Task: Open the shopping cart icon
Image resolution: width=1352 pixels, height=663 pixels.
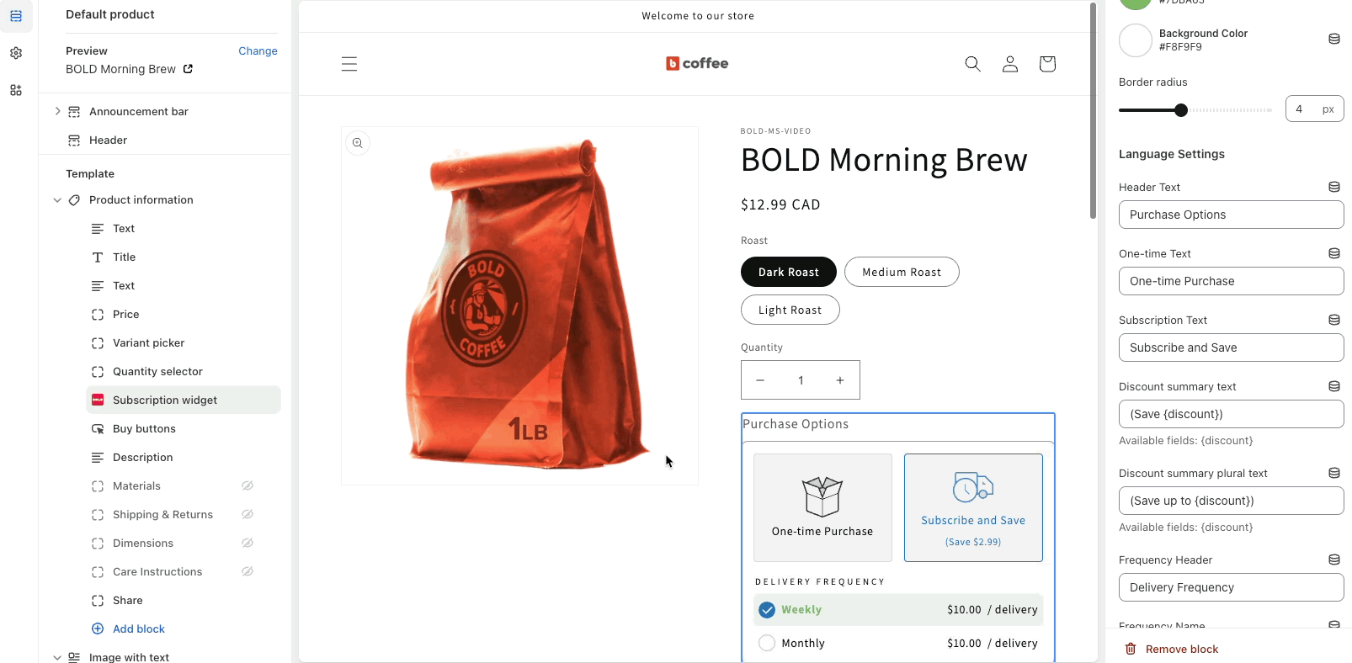Action: pyautogui.click(x=1047, y=64)
